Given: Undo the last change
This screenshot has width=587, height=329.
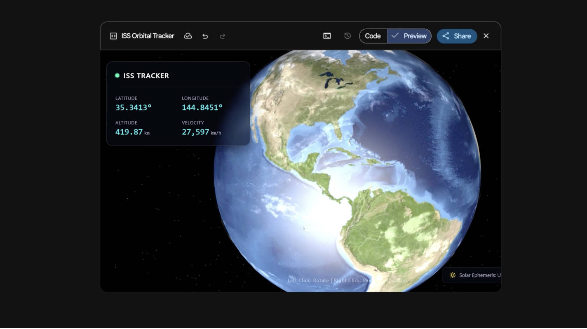Looking at the screenshot, I should pos(205,36).
